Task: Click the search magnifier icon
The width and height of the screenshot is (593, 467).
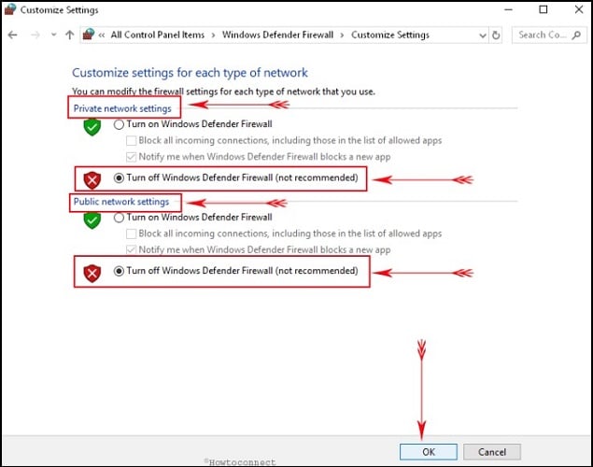Action: click(576, 35)
